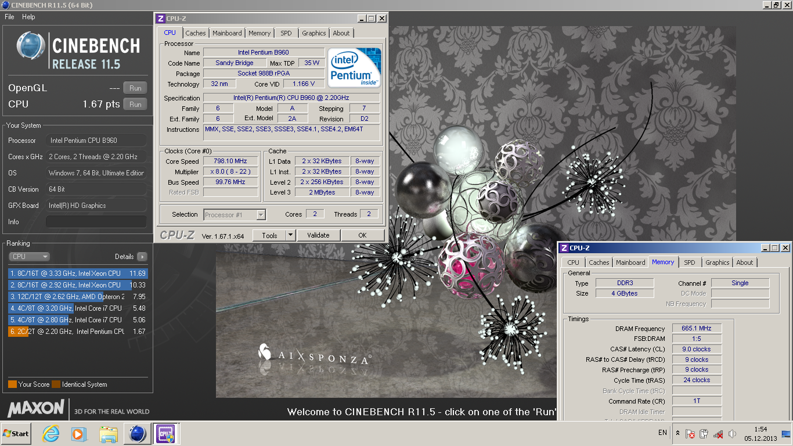
Task: Click Command Rate value 1T
Action: 697,401
